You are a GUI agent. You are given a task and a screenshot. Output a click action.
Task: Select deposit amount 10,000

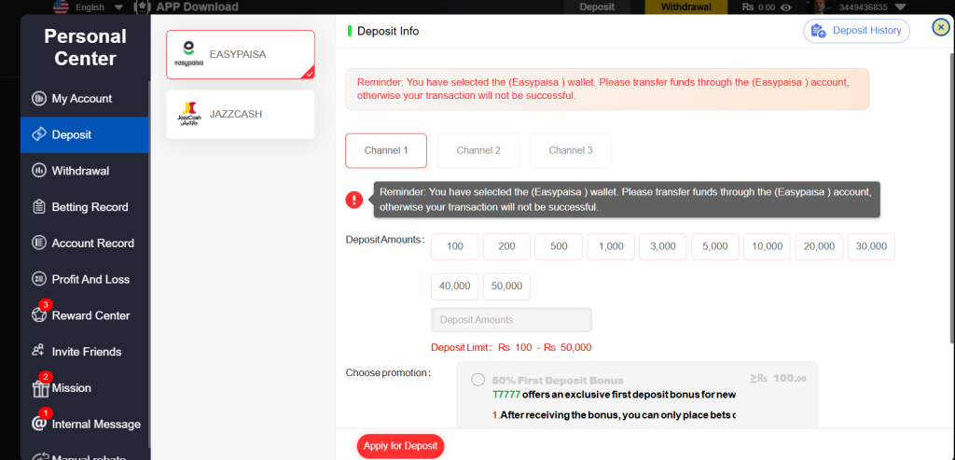(x=768, y=246)
